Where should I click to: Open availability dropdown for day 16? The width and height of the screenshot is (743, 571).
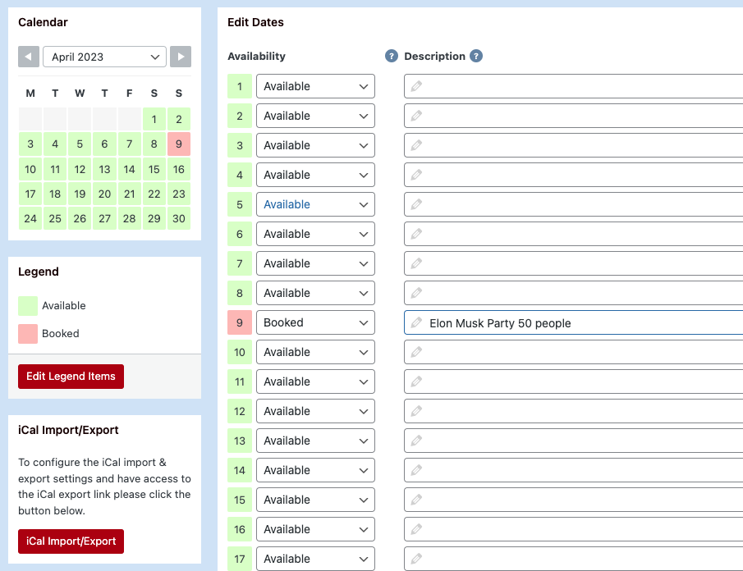(x=315, y=529)
